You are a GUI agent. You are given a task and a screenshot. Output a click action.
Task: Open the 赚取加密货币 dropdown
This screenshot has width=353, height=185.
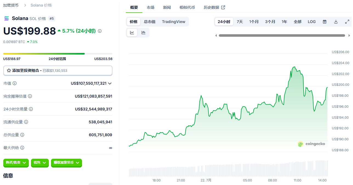pyautogui.click(x=66, y=163)
